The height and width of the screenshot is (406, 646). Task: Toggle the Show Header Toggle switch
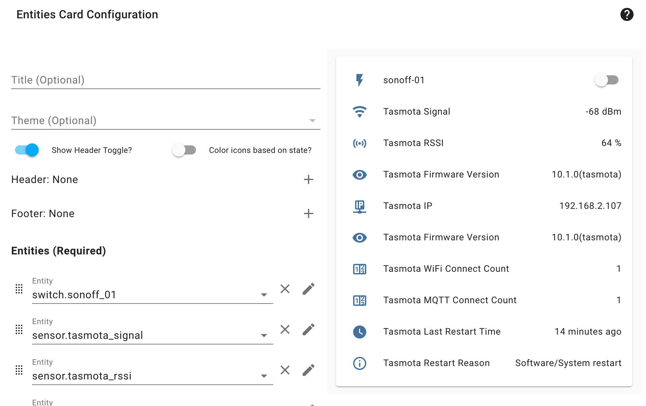tap(27, 150)
